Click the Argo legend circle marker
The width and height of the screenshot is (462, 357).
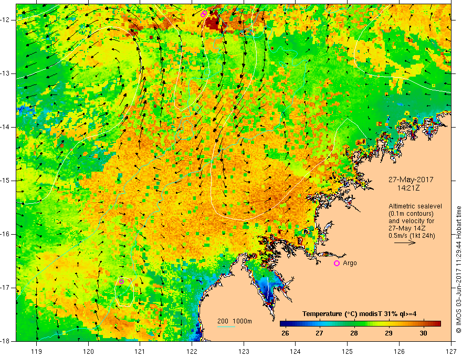click(337, 264)
